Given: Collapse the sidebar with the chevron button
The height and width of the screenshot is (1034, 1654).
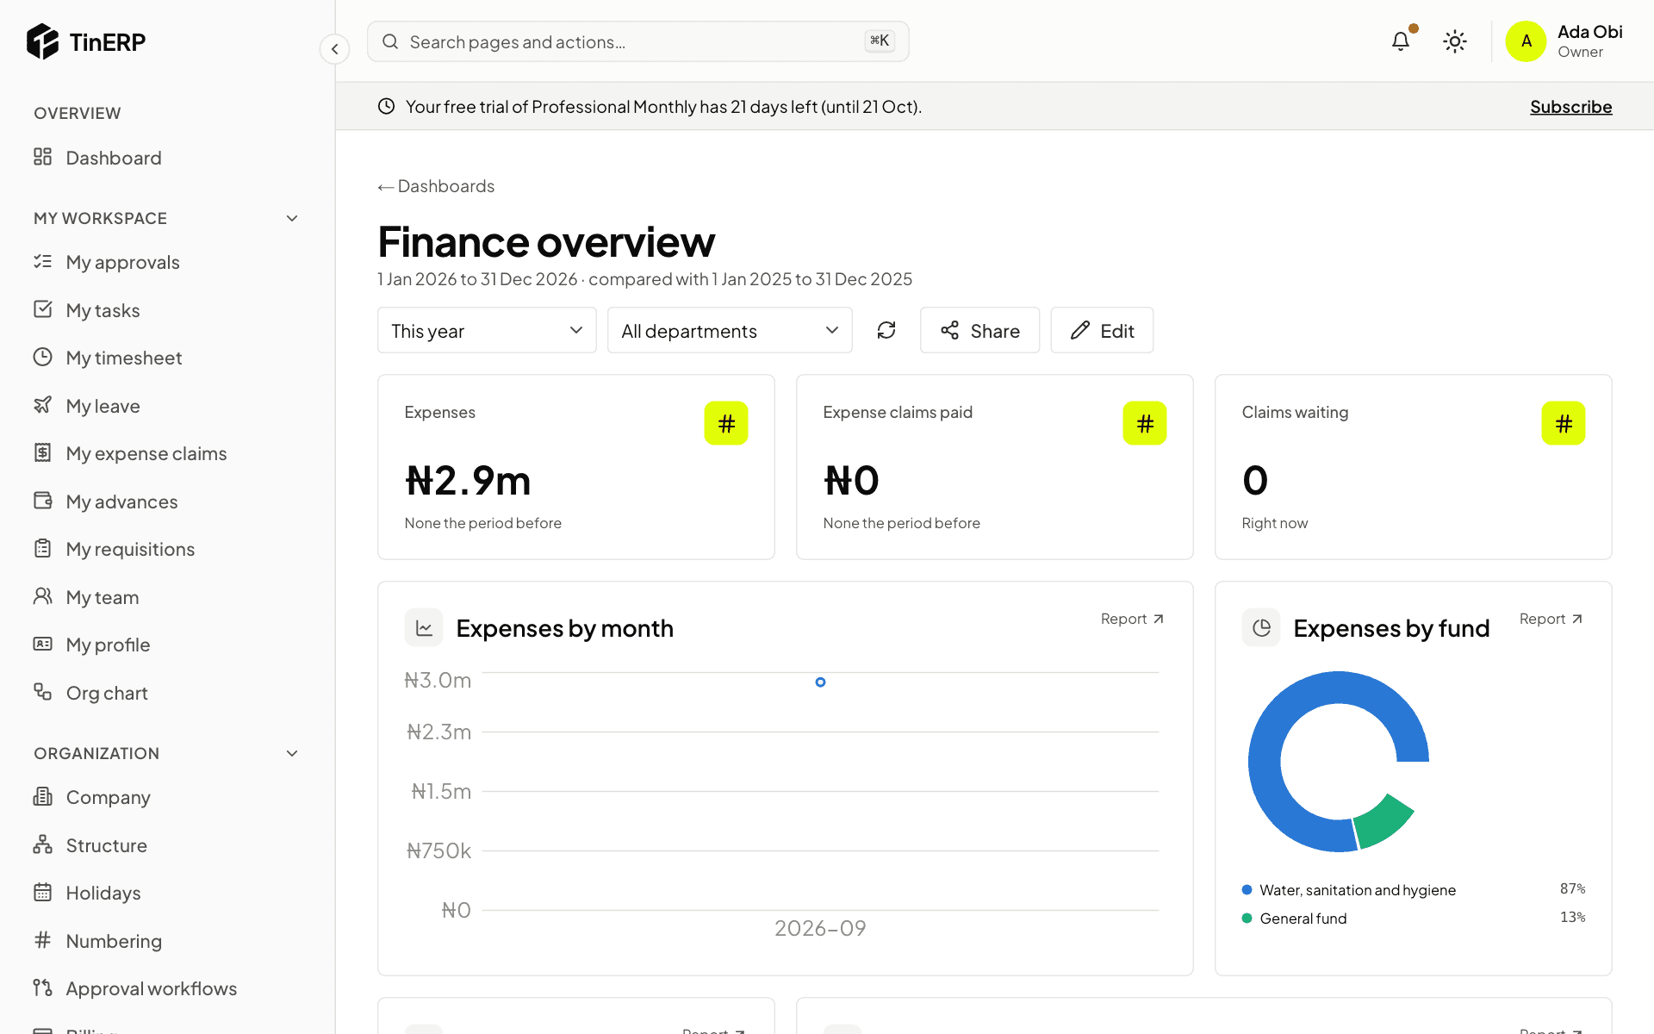Looking at the screenshot, I should coord(335,49).
